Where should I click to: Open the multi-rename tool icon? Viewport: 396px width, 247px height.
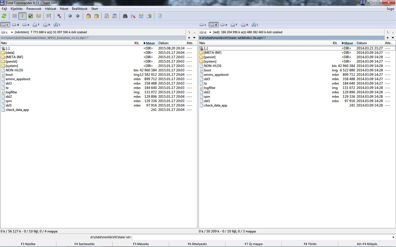point(133,16)
